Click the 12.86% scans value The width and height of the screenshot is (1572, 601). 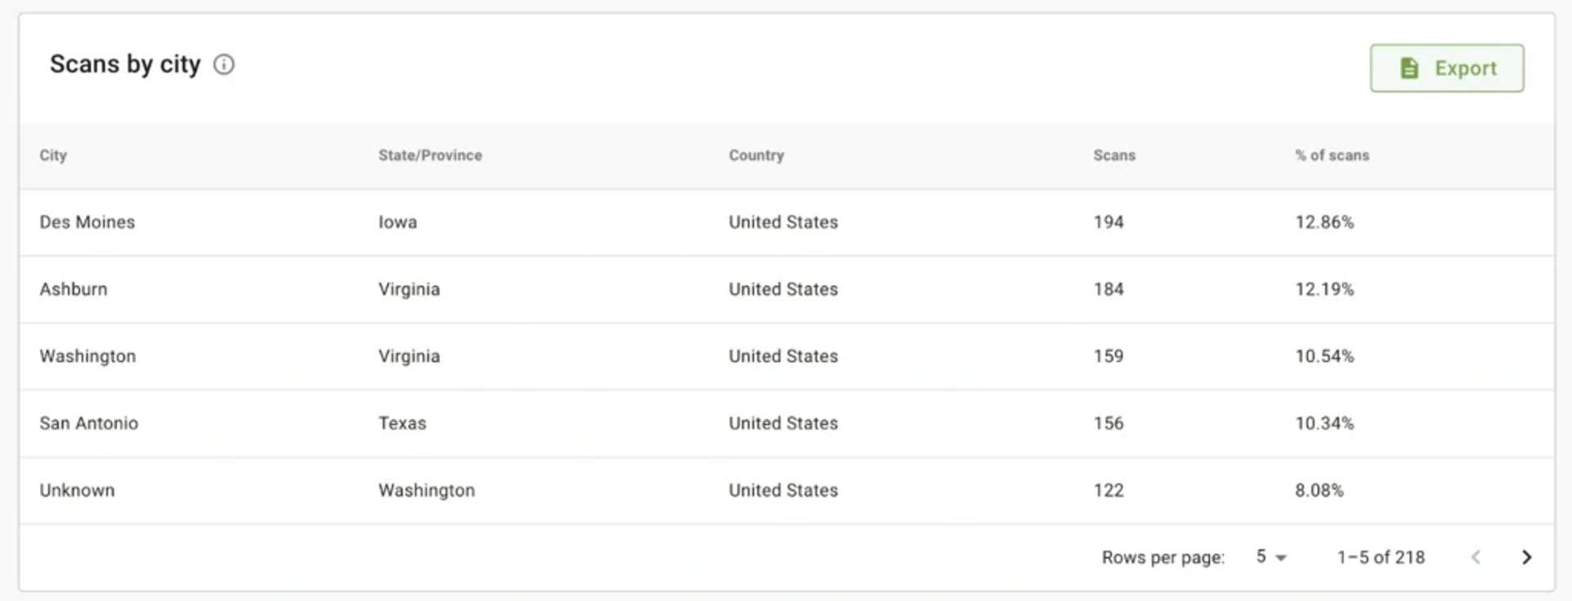[1325, 222]
